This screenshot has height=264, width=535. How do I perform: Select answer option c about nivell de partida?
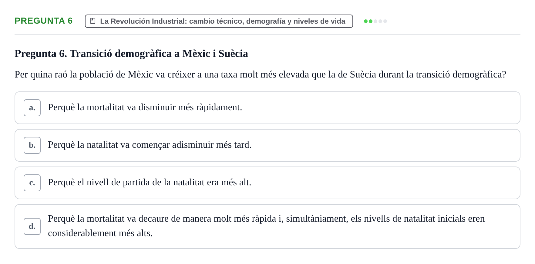(267, 183)
